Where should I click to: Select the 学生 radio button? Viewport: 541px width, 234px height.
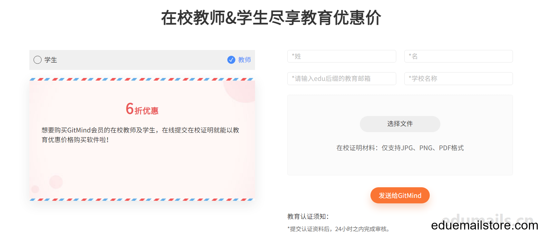(x=37, y=60)
